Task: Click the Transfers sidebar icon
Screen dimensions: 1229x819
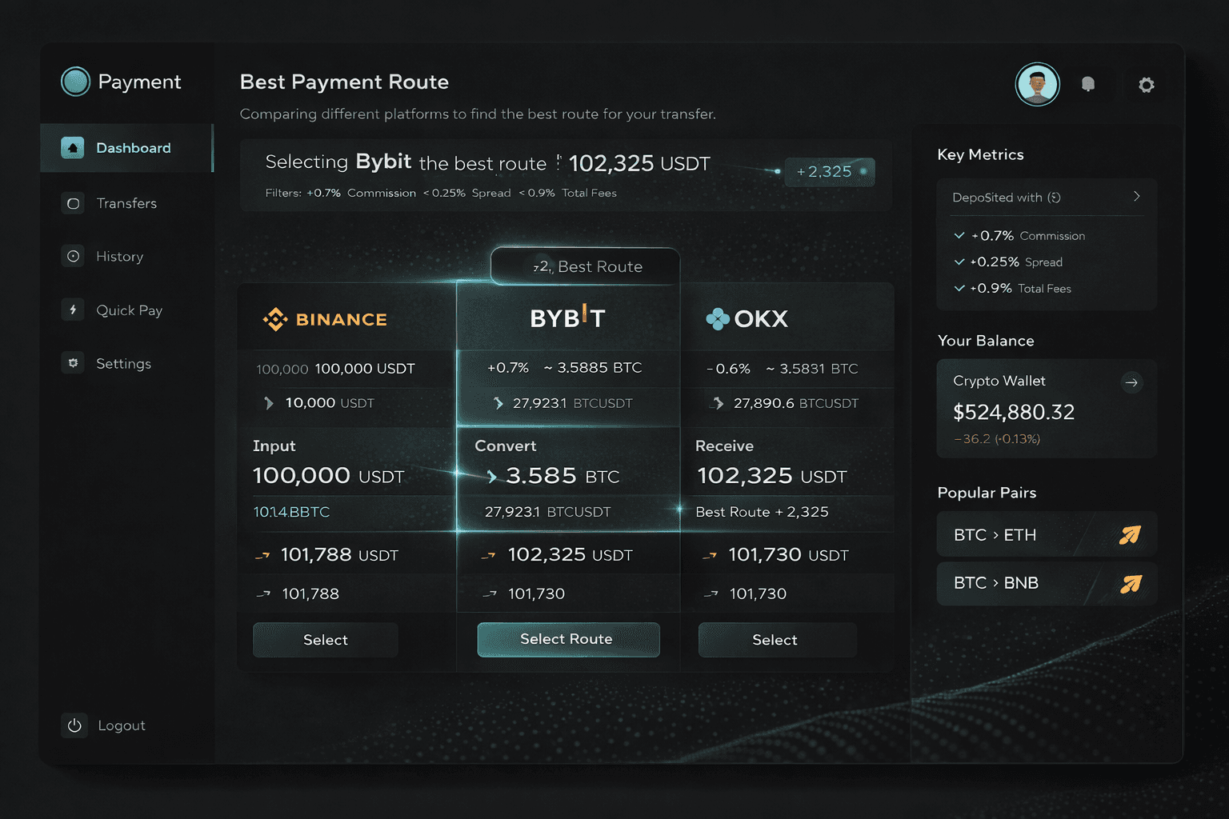Action: click(x=73, y=203)
